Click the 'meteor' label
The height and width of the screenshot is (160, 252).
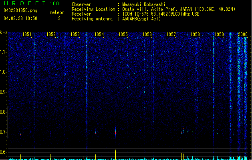[57, 12]
